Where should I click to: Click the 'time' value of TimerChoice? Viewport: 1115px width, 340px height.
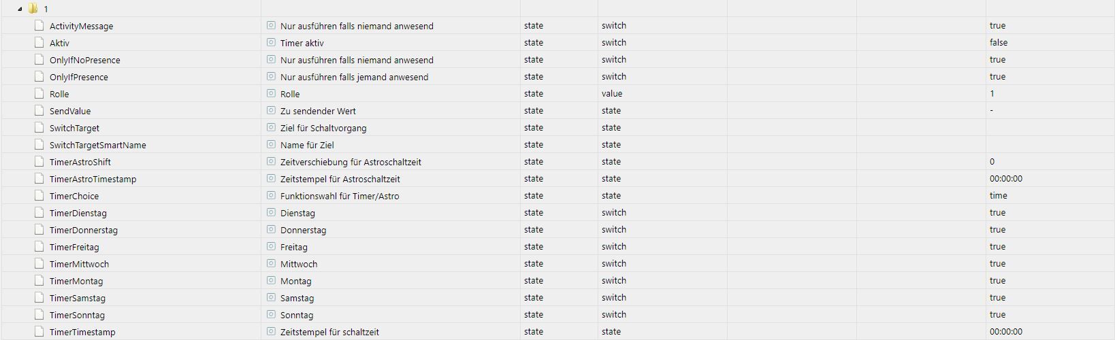(998, 195)
